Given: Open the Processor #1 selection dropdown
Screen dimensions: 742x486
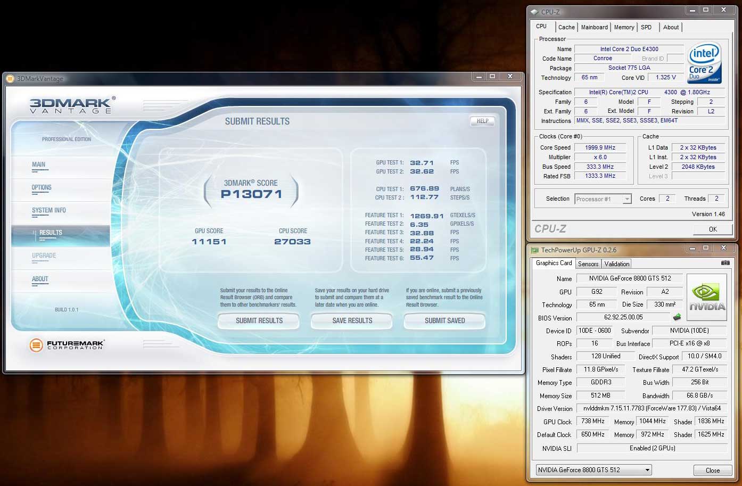Looking at the screenshot, I should tap(603, 199).
